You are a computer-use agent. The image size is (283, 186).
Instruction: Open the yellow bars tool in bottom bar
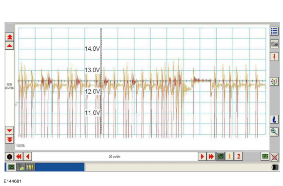point(30,167)
